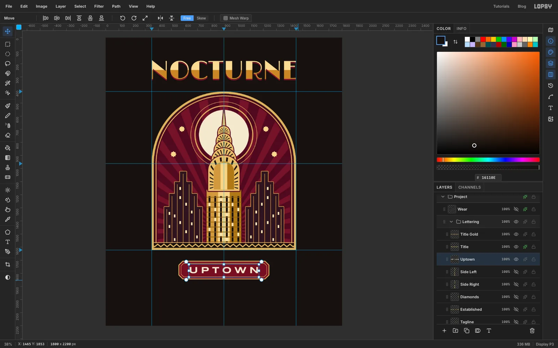Open the Tutorials link
The height and width of the screenshot is (348, 558).
point(501,6)
